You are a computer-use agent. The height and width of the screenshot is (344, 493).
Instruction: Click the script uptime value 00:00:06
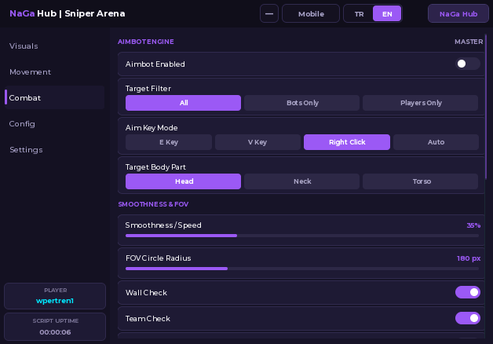55,332
